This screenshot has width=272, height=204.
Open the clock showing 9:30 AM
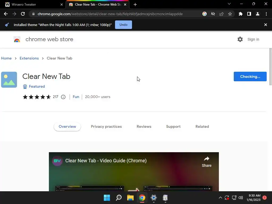[253, 198]
